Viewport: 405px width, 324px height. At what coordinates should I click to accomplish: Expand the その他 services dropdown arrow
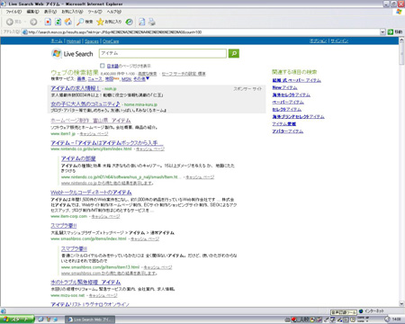148,78
